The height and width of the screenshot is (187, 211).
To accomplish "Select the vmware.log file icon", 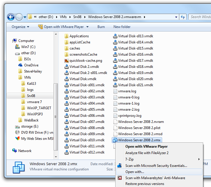I will click(115, 91).
